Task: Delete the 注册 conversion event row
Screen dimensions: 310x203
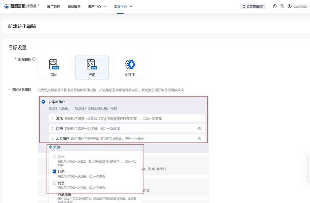Action: coord(200,129)
